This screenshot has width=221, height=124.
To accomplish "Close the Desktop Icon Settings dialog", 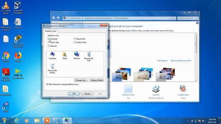I will [104, 25].
